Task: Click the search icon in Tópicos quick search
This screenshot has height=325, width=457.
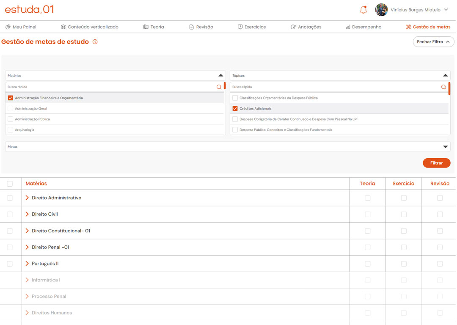Action: click(x=443, y=87)
